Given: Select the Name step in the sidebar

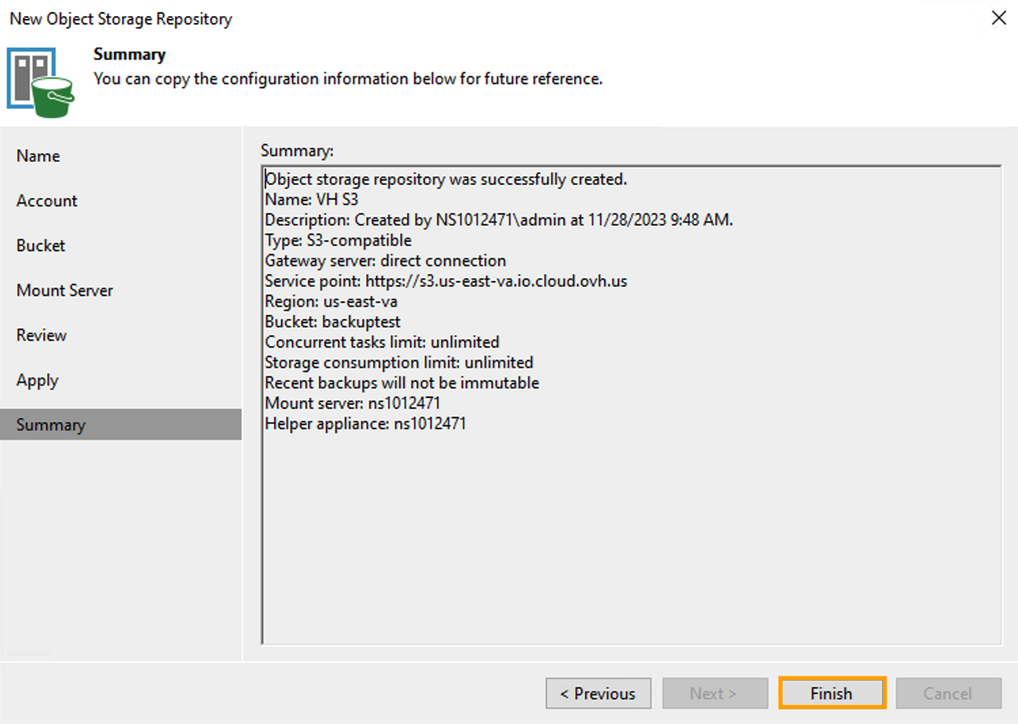Looking at the screenshot, I should [x=38, y=155].
